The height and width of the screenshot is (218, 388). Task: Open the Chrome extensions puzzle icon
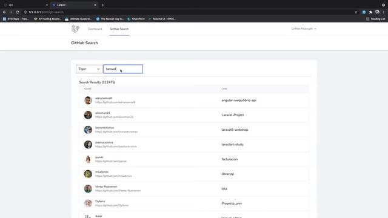370,12
